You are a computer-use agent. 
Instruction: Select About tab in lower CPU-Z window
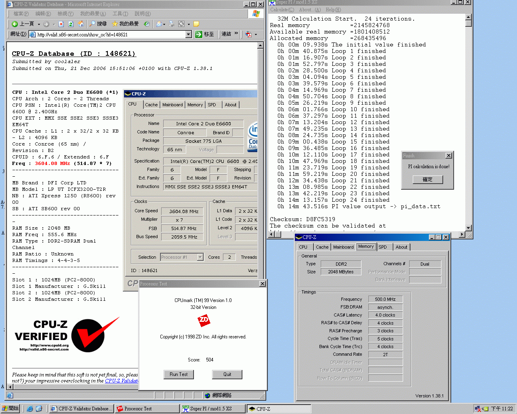[401, 247]
